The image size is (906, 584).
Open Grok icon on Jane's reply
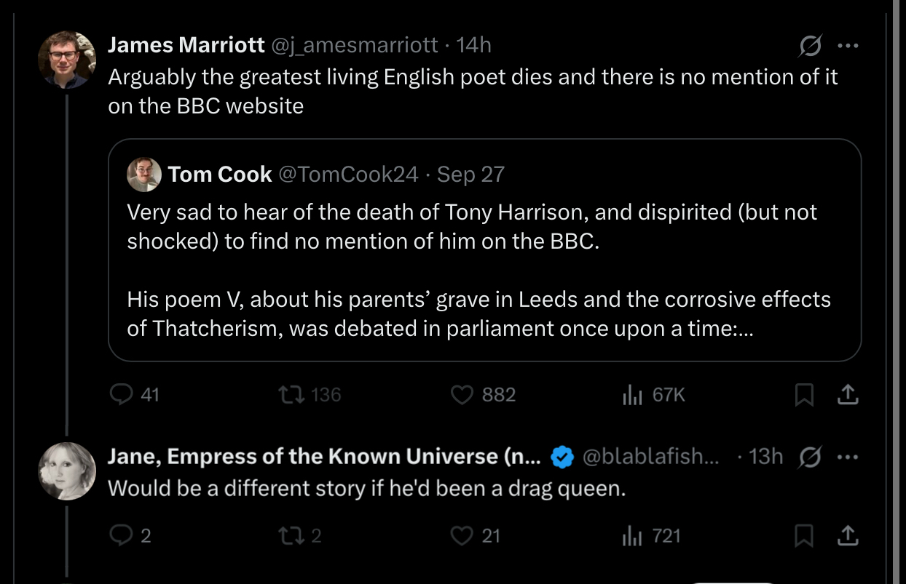(808, 457)
